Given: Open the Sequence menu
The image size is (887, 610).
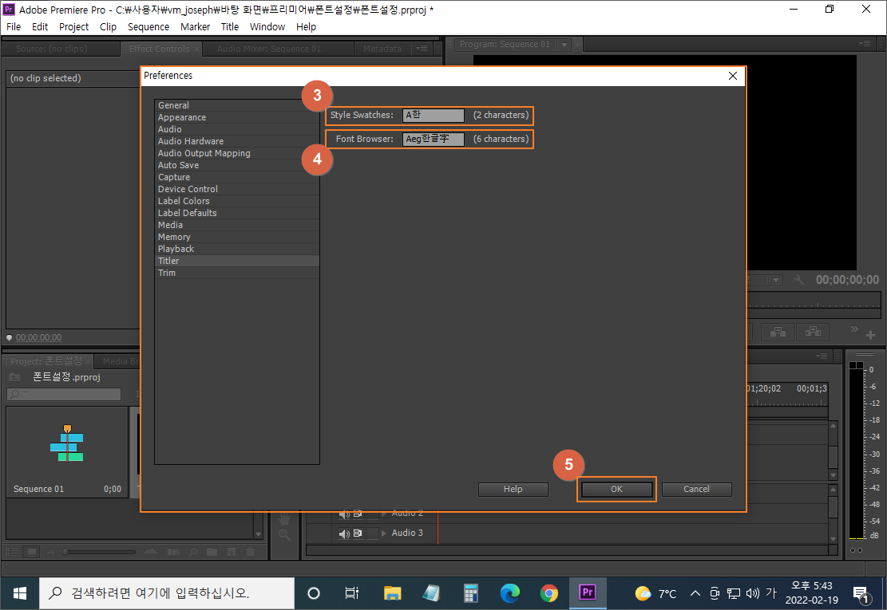Looking at the screenshot, I should [148, 26].
